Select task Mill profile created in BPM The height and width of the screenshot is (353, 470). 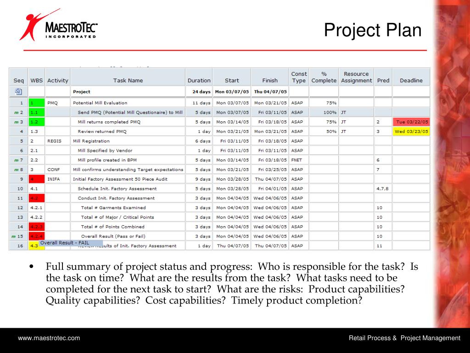[x=107, y=160]
